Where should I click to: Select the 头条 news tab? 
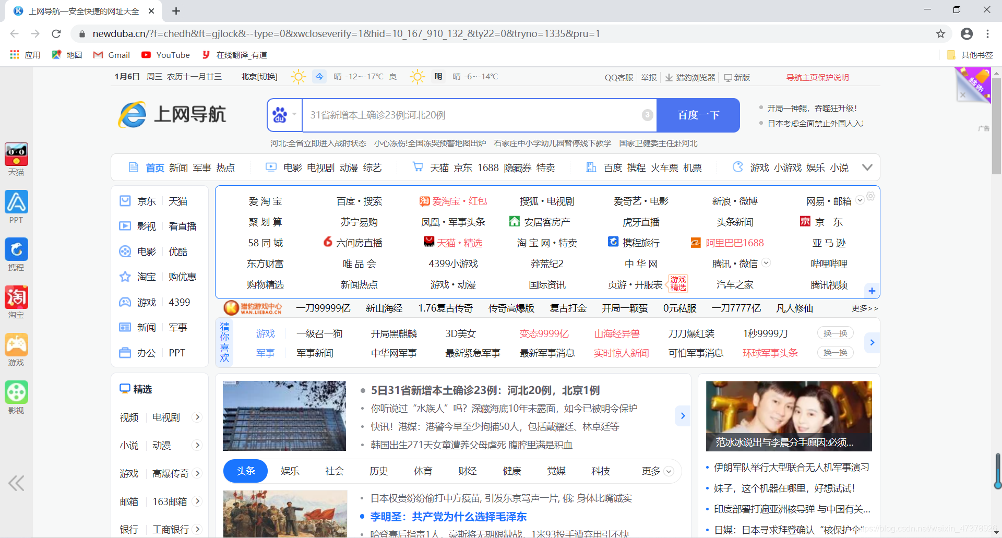[x=245, y=471]
